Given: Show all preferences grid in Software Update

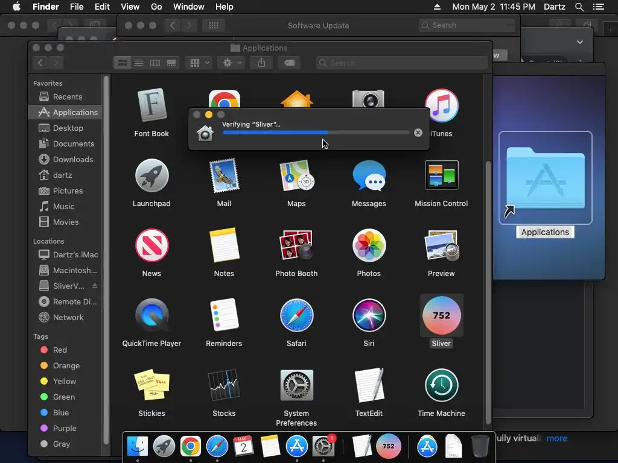Looking at the screenshot, I should [214, 25].
